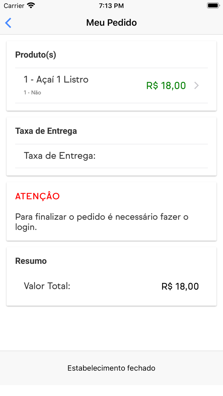
Task: Tap the Valor Total amount
Action: 180,286
